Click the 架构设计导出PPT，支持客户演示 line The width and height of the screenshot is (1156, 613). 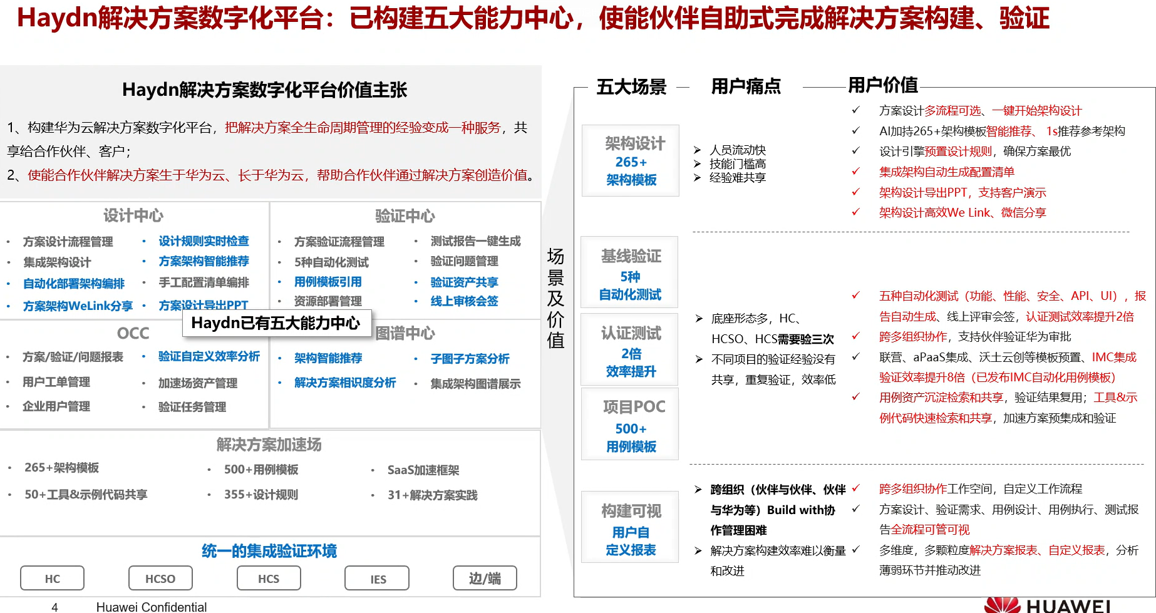tap(962, 193)
